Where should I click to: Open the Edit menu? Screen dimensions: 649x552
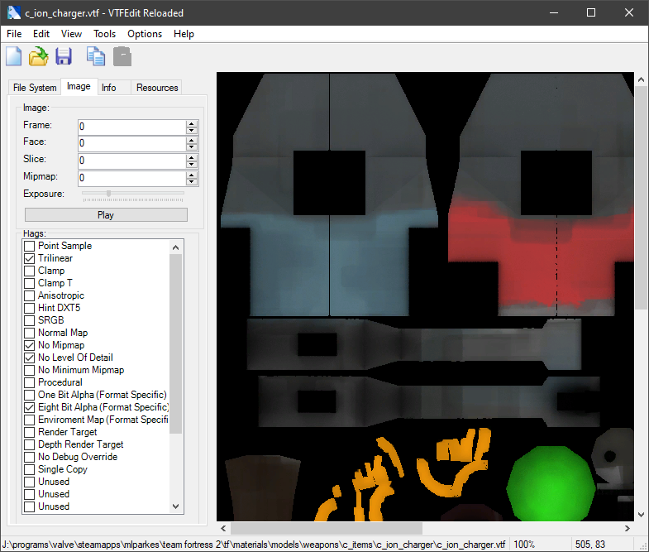[41, 34]
